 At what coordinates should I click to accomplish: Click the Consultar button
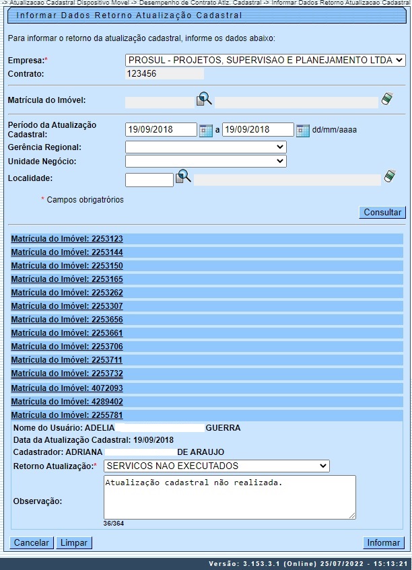tap(382, 212)
